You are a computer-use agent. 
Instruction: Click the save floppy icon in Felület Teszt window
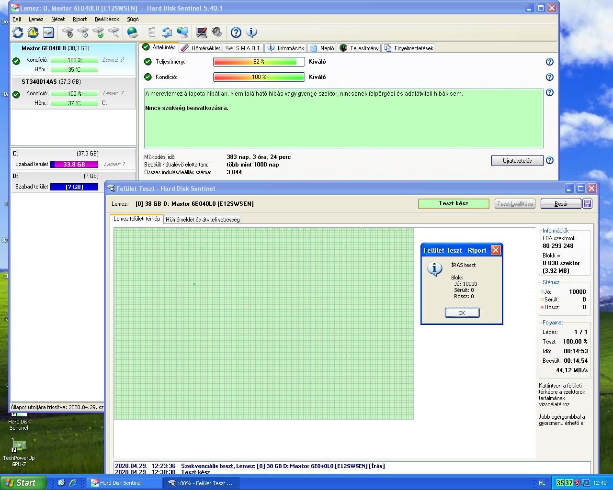(x=588, y=203)
